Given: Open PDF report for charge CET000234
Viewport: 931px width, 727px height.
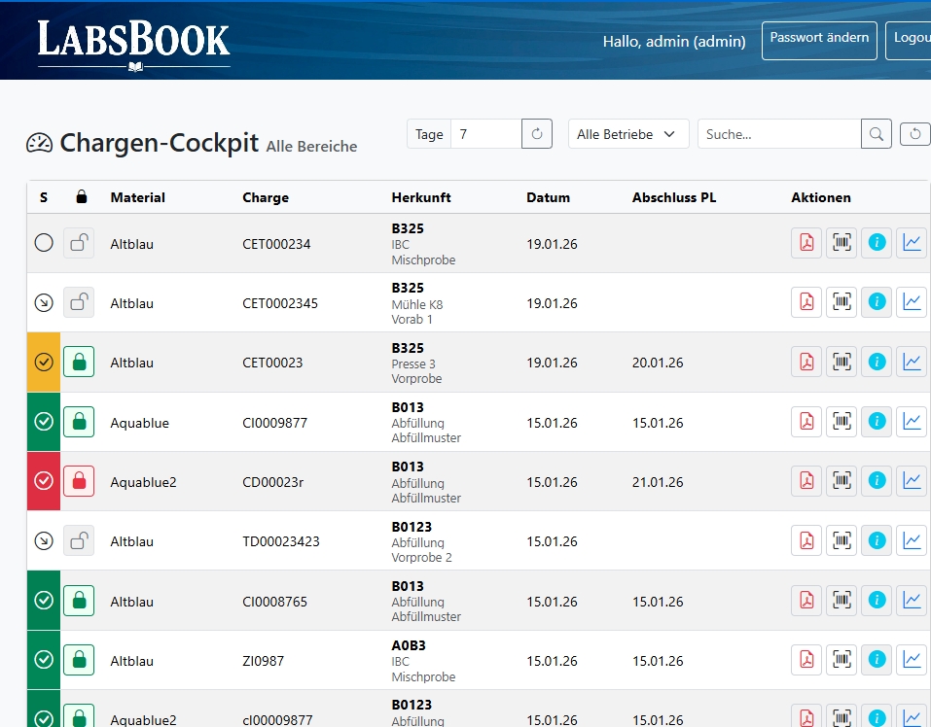Looking at the screenshot, I should [x=806, y=243].
